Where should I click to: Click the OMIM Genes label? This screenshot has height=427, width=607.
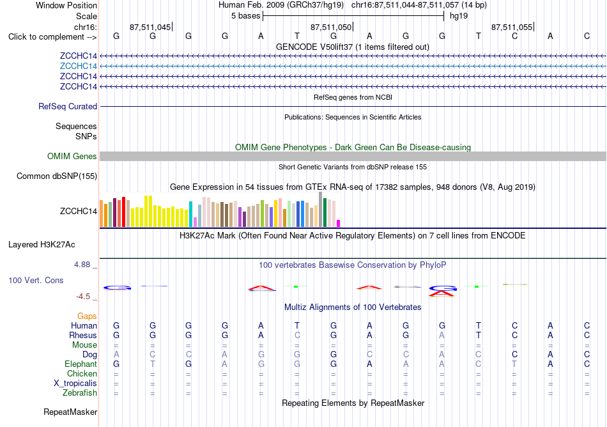72,157
